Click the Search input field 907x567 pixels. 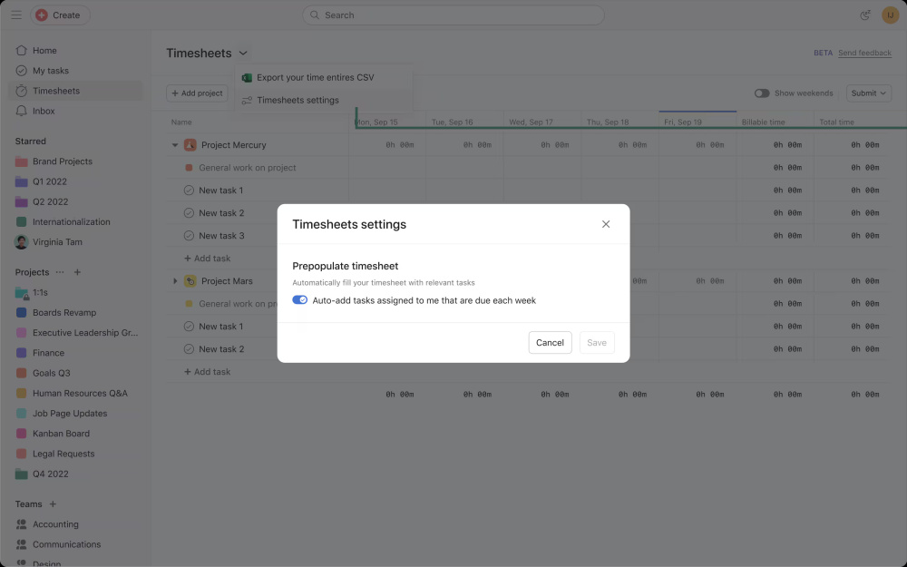[453, 15]
